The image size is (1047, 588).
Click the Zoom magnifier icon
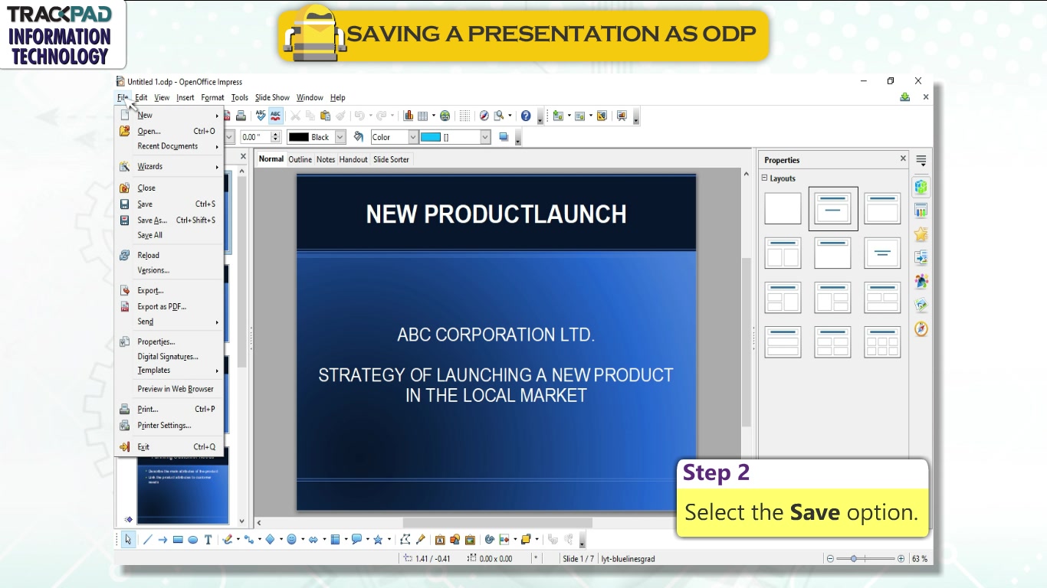(499, 116)
